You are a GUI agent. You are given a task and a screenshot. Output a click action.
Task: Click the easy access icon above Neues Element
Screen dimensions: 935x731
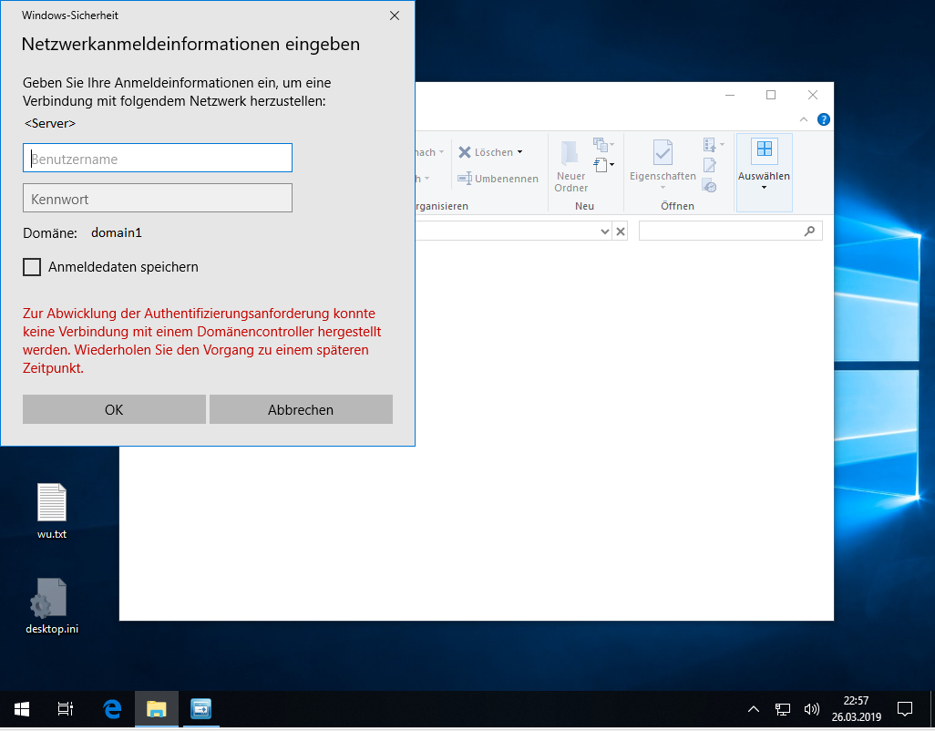600,144
